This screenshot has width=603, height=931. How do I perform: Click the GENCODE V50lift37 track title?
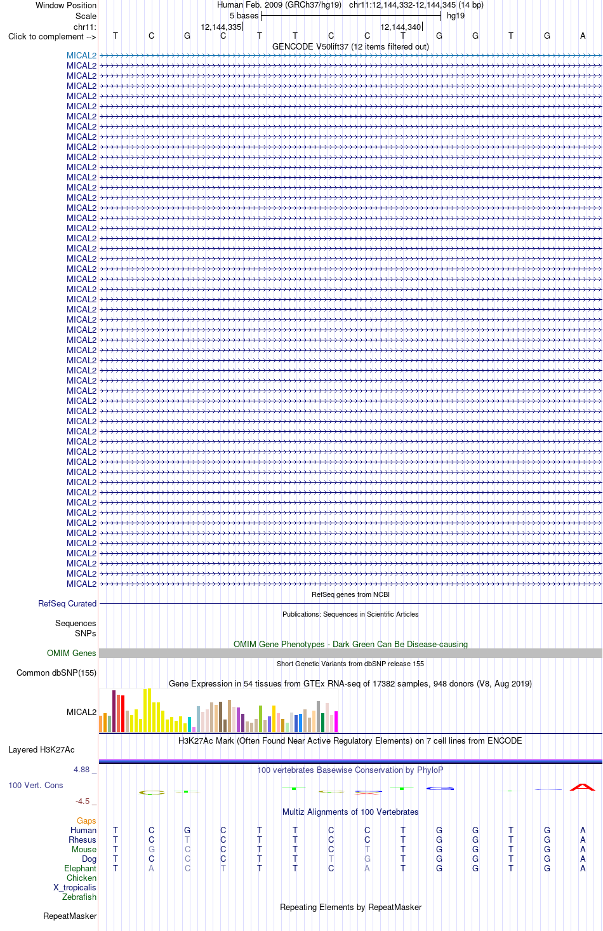[x=350, y=46]
